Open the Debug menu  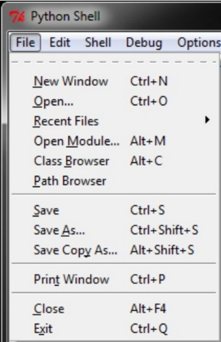(x=144, y=42)
